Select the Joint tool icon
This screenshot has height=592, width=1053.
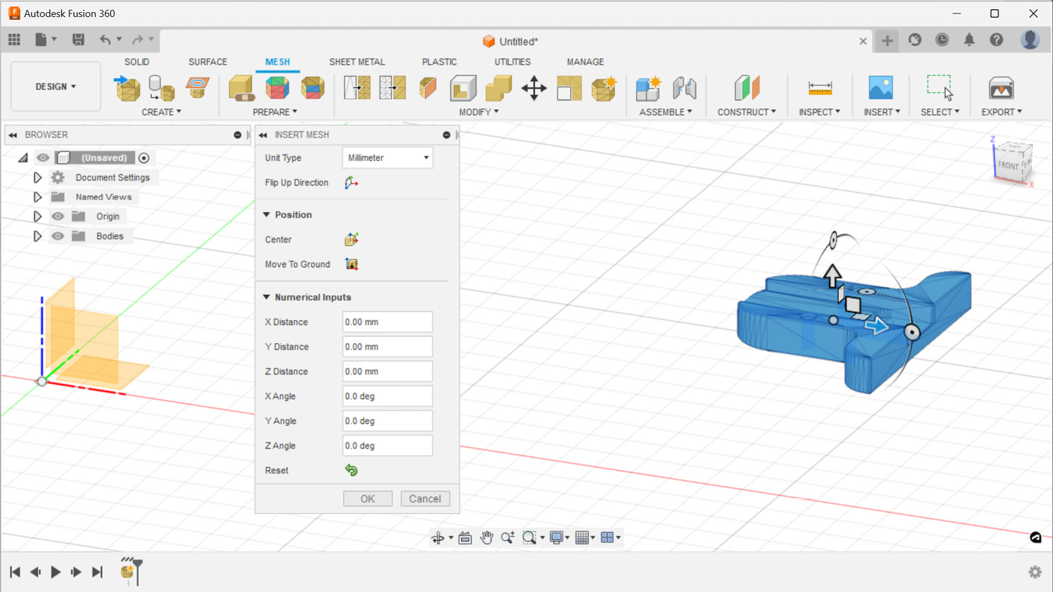point(684,88)
